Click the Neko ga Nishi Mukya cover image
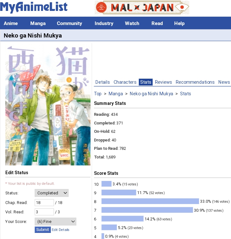This screenshot has height=239, width=231. [x=48, y=106]
